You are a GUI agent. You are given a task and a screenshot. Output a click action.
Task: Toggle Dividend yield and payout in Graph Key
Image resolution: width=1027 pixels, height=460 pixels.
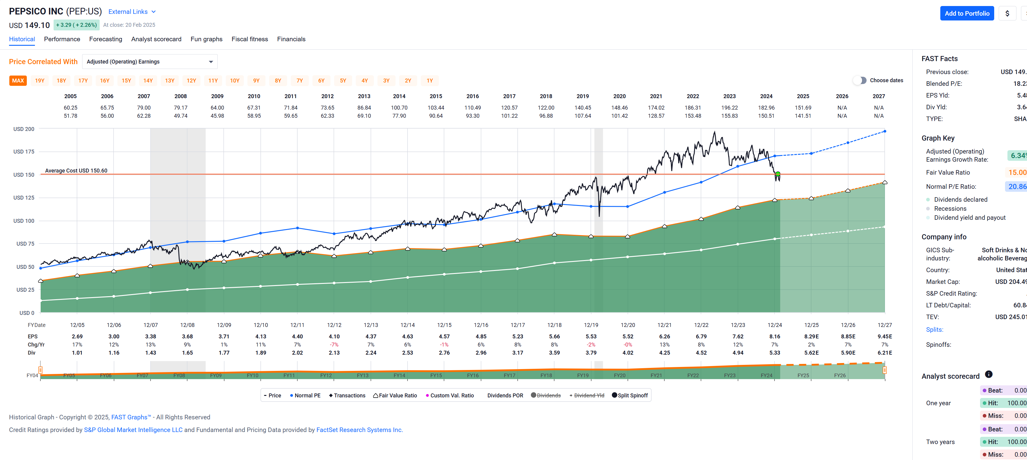click(966, 218)
